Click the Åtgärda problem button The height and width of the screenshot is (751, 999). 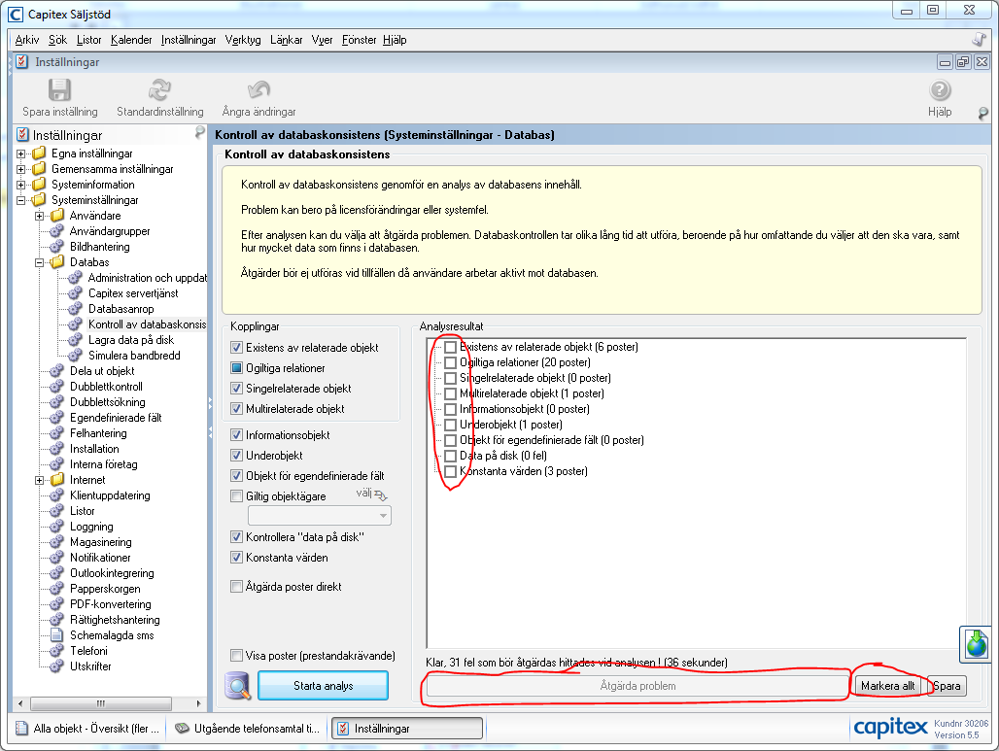(637, 685)
